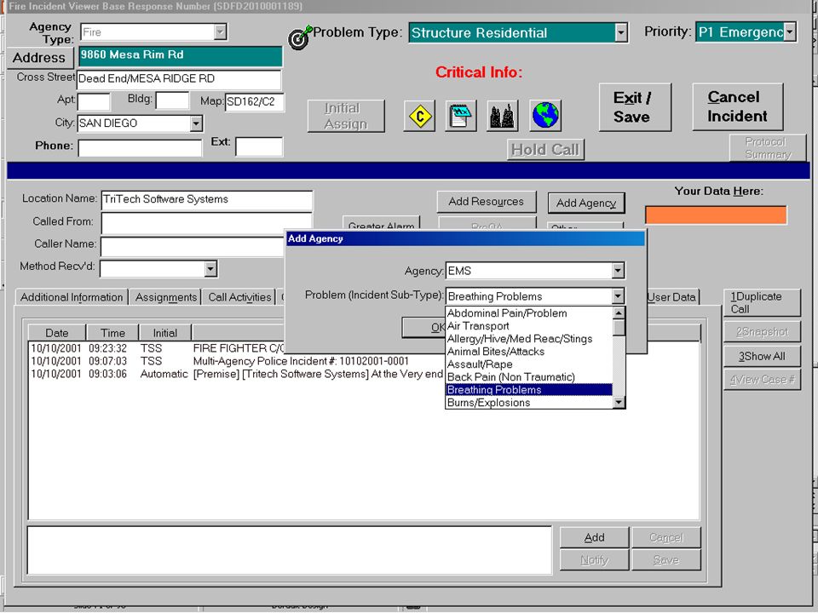
Task: Click 1Duplicate Call button
Action: coord(762,303)
